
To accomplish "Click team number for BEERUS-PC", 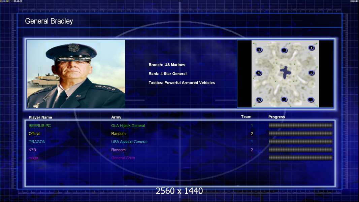I will click(252, 126).
